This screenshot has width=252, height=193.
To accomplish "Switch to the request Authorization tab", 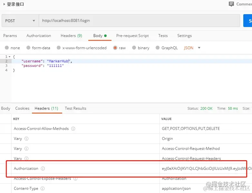I will click(39, 36).
